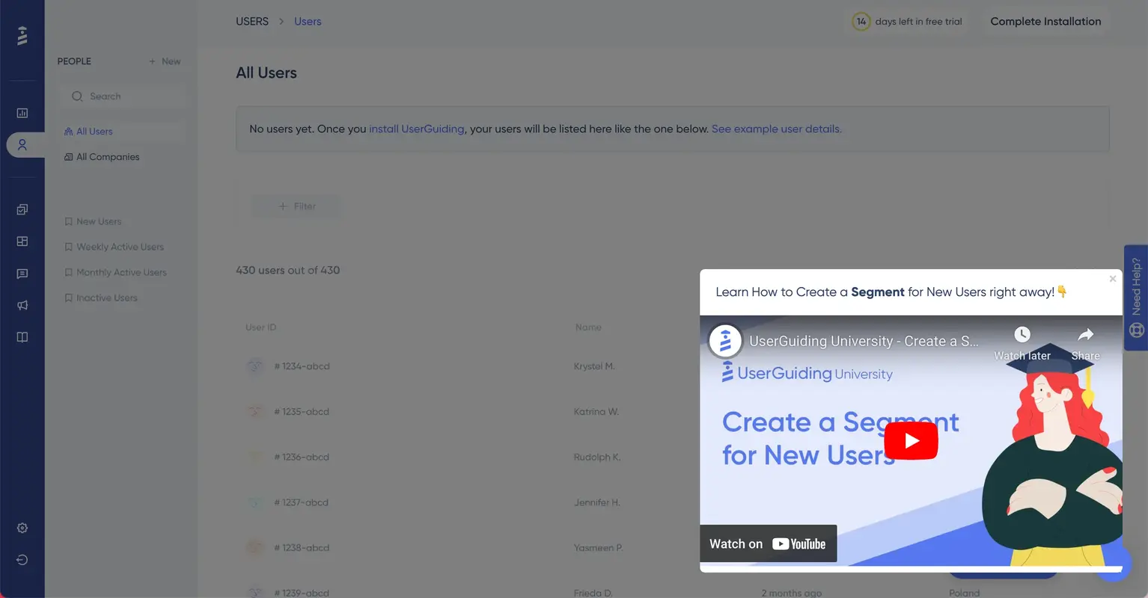Image resolution: width=1148 pixels, height=598 pixels.
Task: Open the survey message icon in the sidebar
Action: click(x=22, y=274)
